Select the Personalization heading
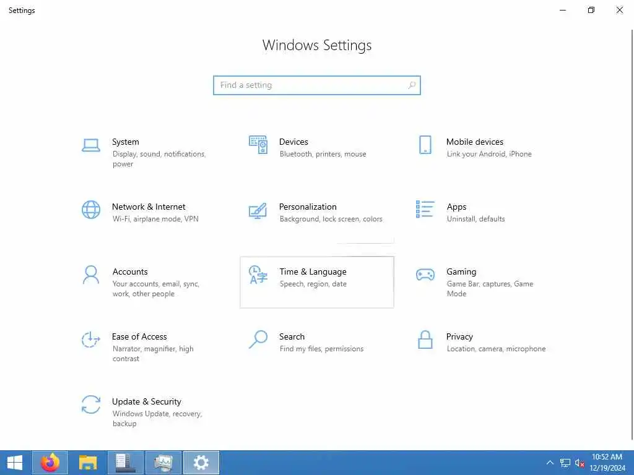634x475 pixels. 308,207
